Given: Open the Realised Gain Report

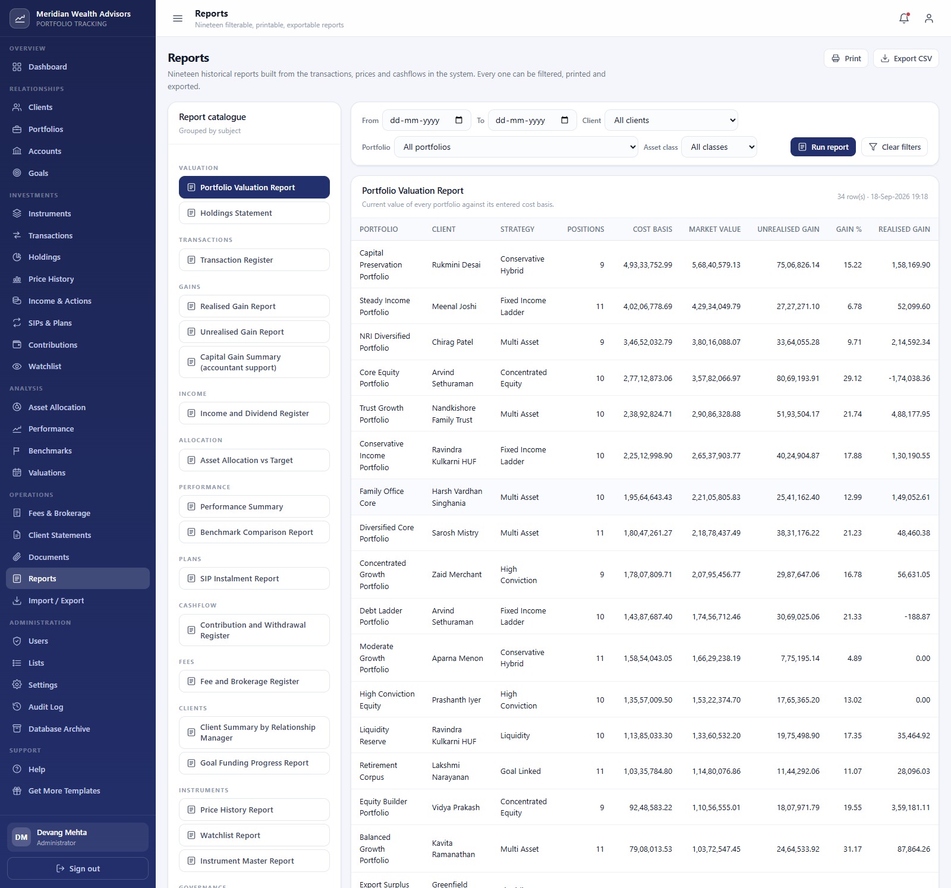Looking at the screenshot, I should 254,307.
